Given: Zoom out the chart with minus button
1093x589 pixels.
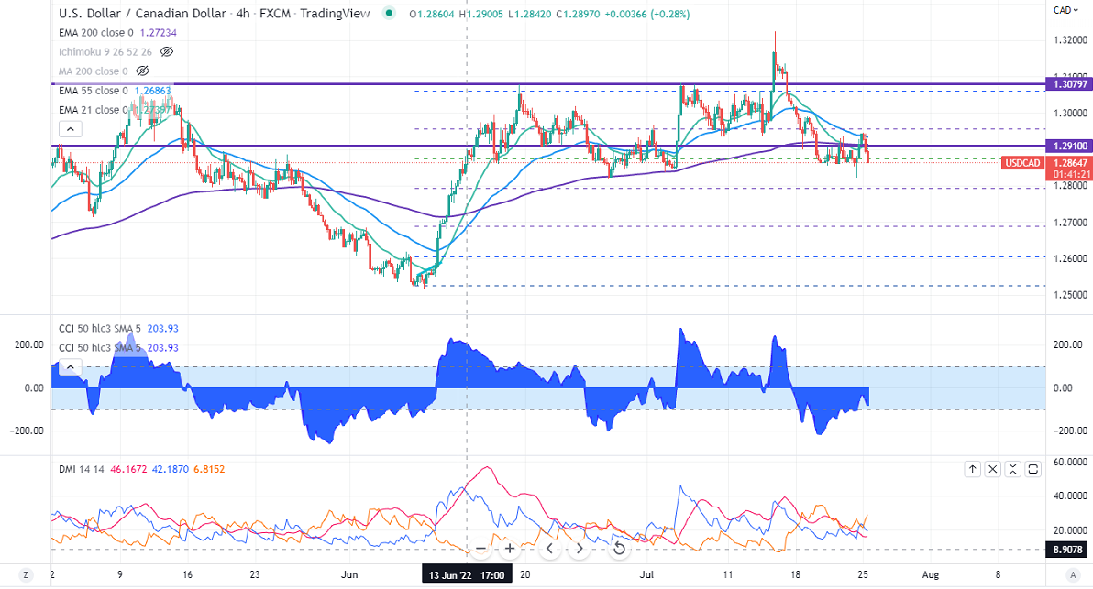Looking at the screenshot, I should tap(480, 549).
